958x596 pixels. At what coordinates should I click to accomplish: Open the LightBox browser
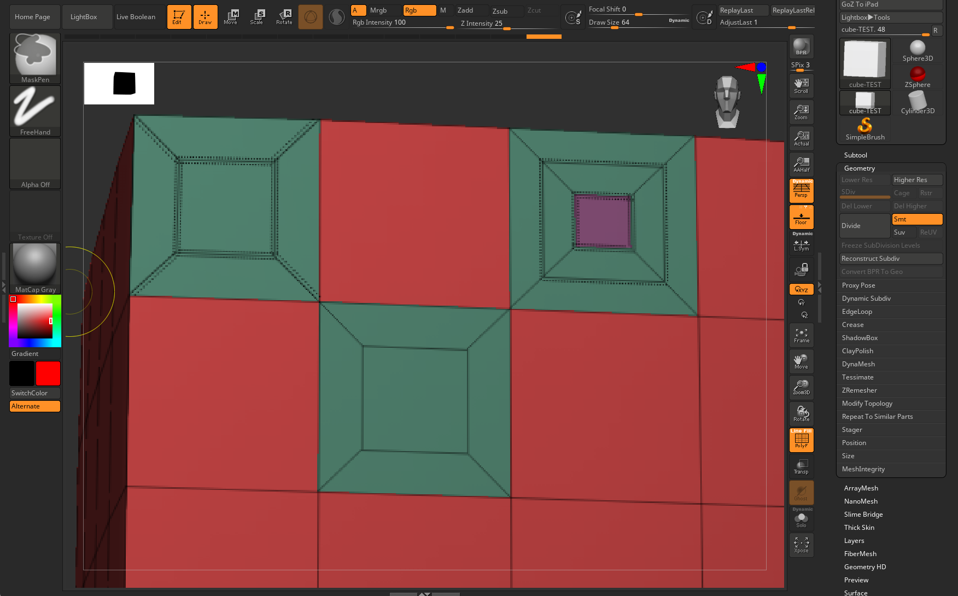pyautogui.click(x=84, y=17)
